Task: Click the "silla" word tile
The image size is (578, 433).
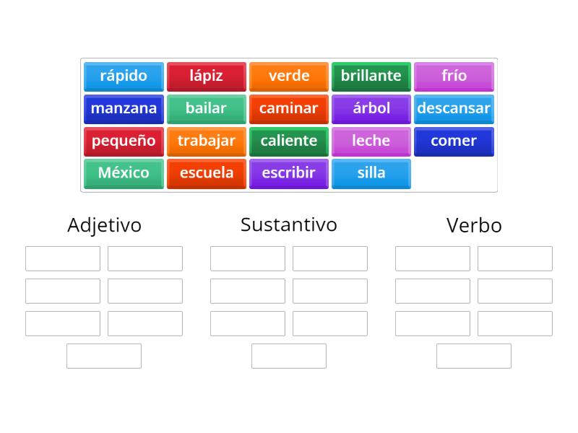Action: coord(371,173)
